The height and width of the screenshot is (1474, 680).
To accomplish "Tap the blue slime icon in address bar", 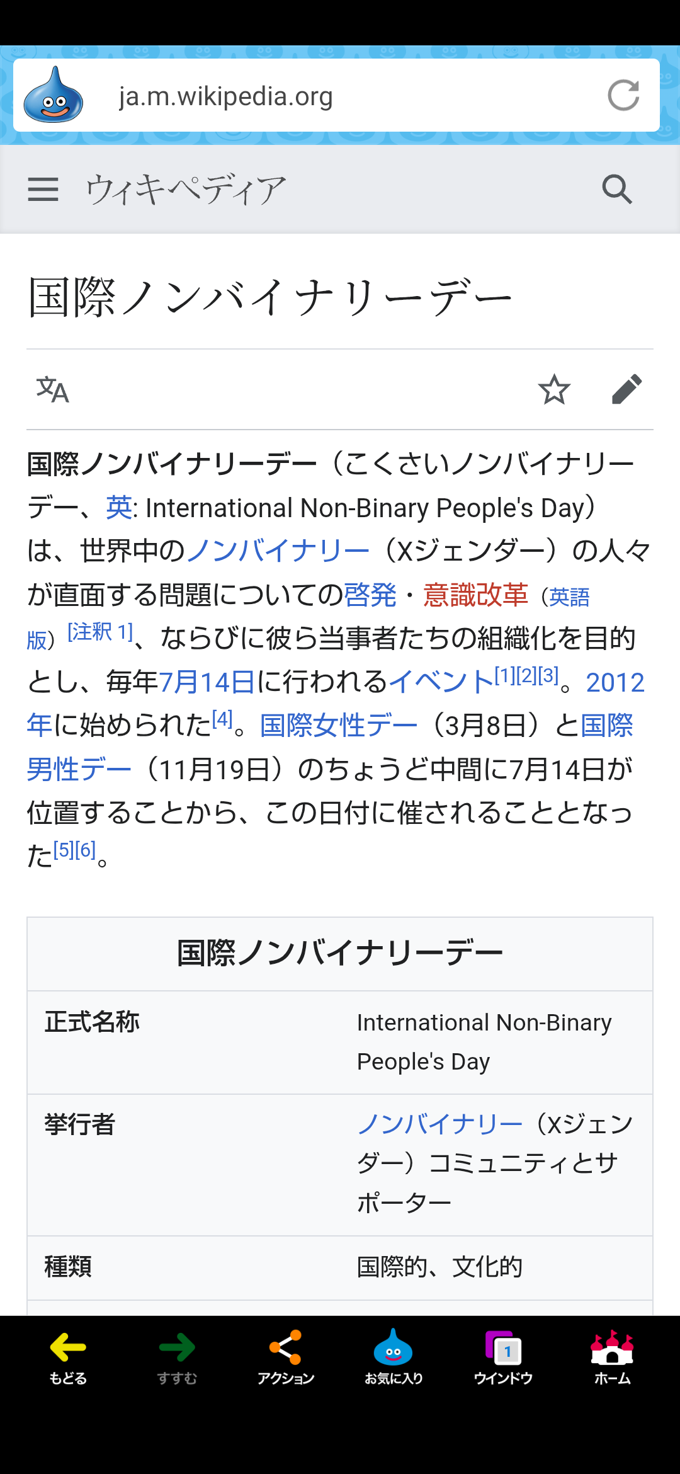I will click(x=54, y=95).
